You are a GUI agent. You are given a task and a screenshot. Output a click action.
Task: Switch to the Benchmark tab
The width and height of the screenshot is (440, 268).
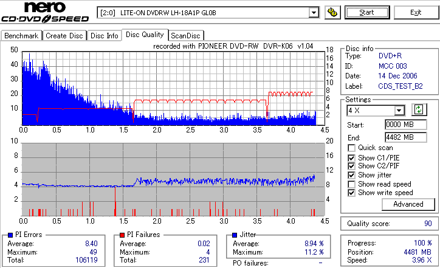21,36
